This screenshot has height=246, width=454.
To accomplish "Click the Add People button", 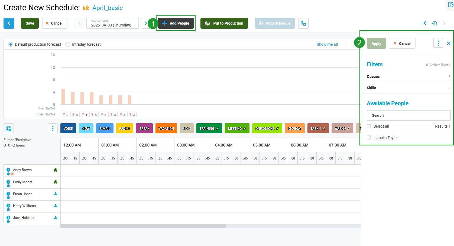I will click(x=176, y=23).
